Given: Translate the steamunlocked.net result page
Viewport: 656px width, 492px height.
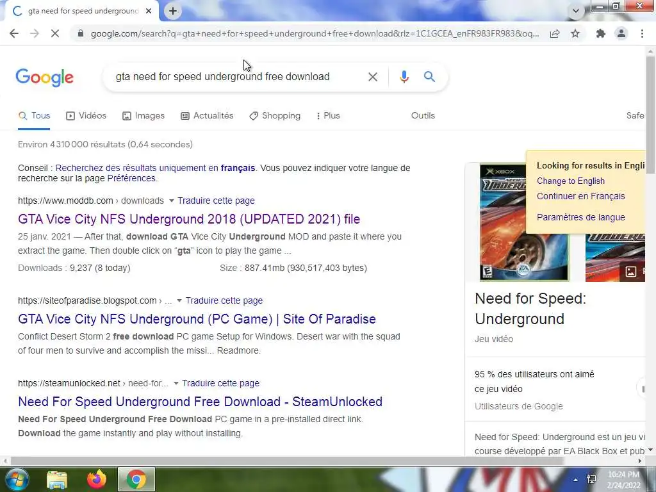Looking at the screenshot, I should coord(220,383).
